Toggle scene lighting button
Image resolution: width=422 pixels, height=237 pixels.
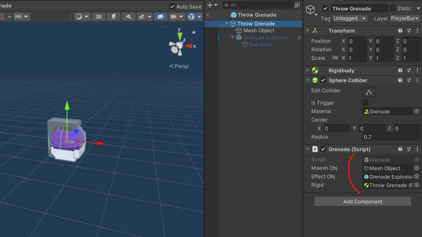[113, 17]
